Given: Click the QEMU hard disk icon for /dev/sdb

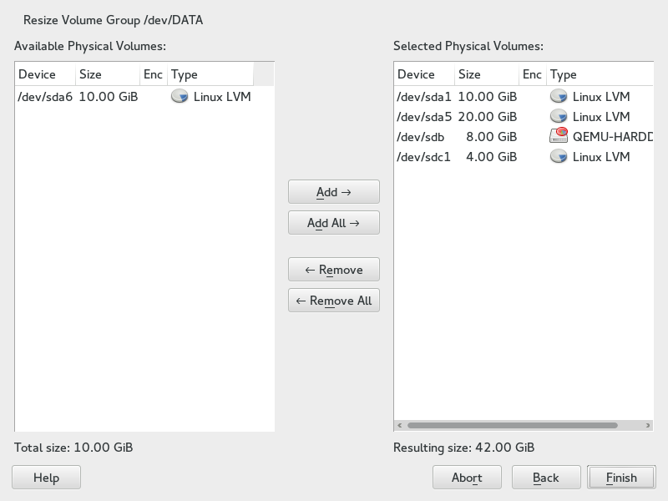Looking at the screenshot, I should coord(558,137).
